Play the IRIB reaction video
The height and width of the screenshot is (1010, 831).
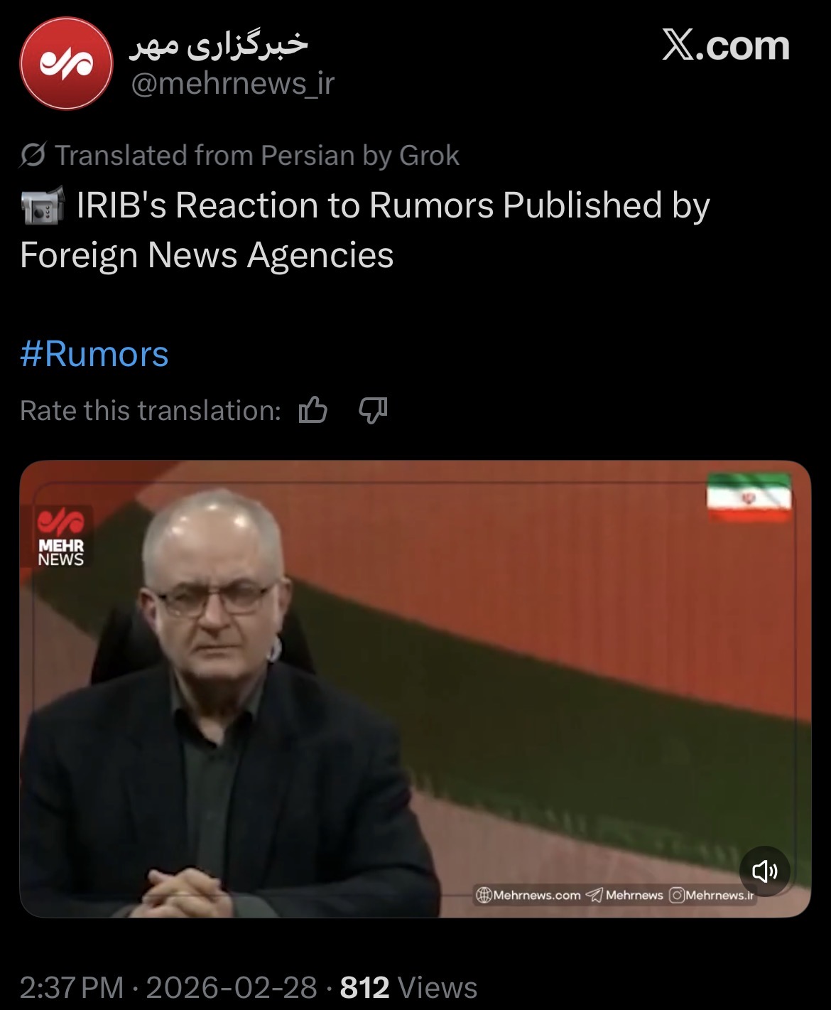[415, 689]
